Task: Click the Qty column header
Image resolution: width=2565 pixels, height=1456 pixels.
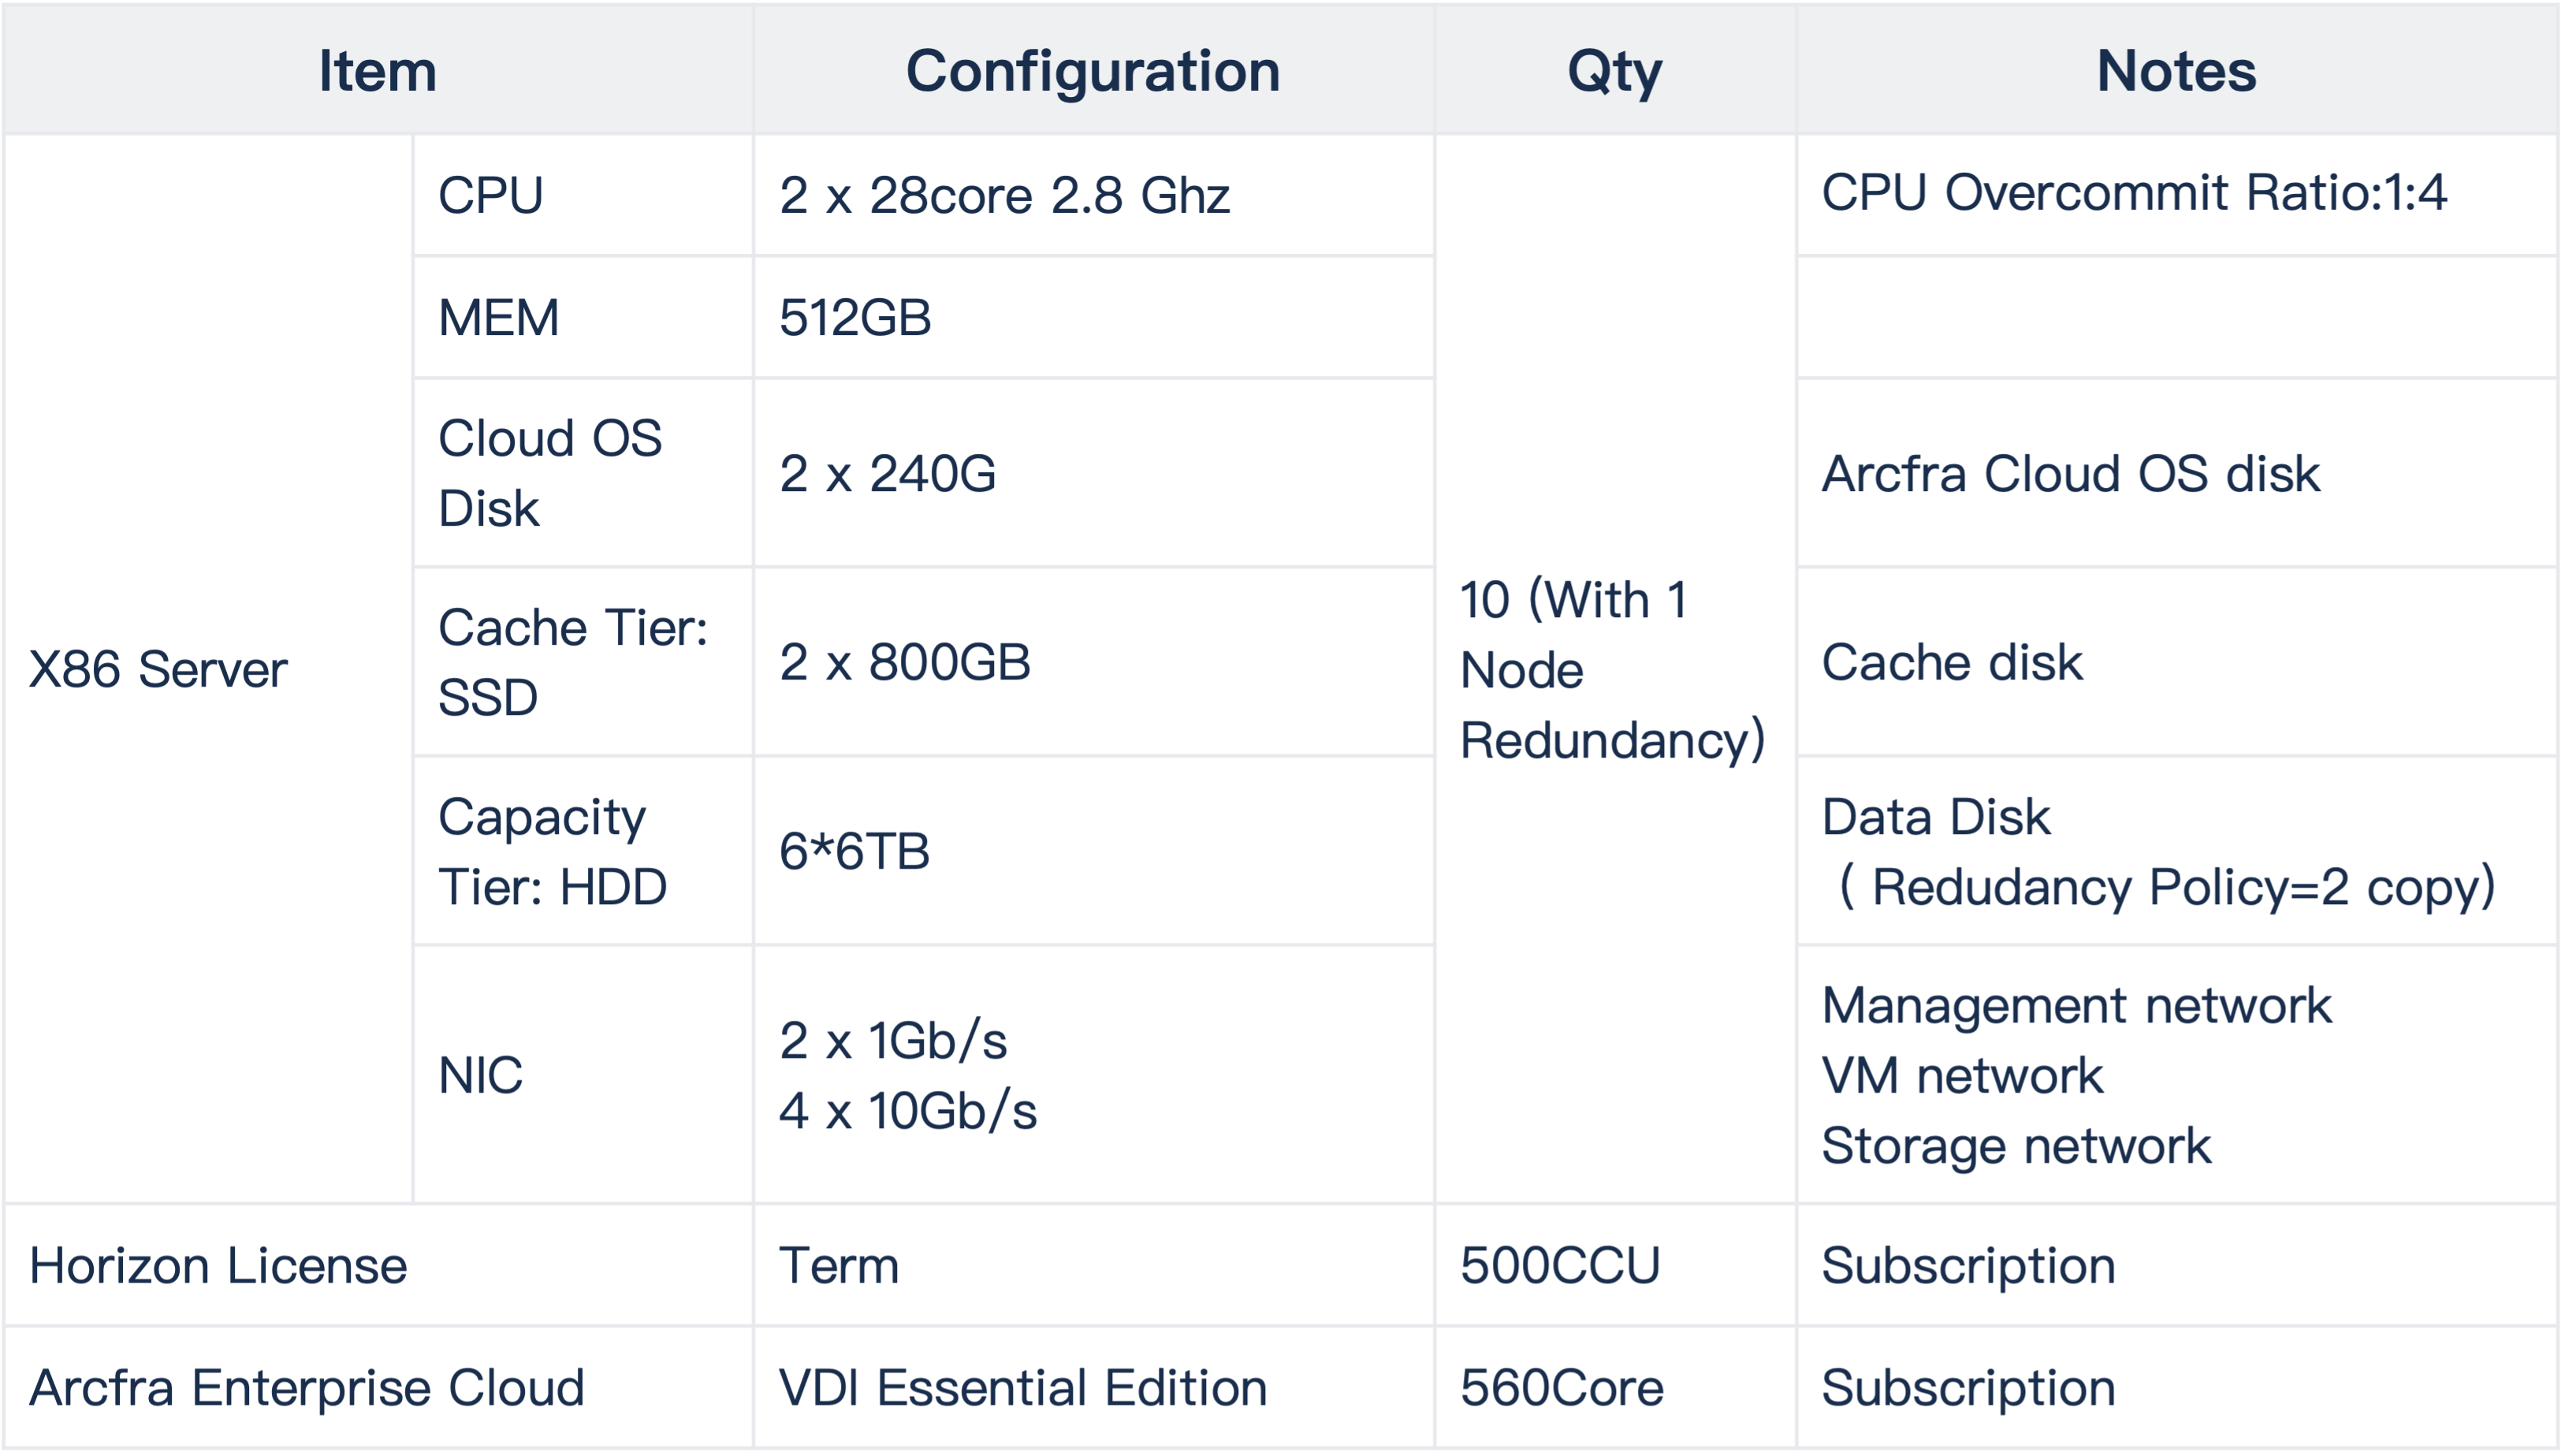Action: click(1615, 70)
